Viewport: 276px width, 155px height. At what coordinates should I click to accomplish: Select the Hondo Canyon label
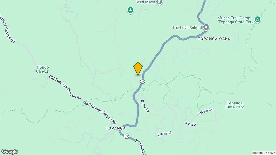tap(43, 69)
